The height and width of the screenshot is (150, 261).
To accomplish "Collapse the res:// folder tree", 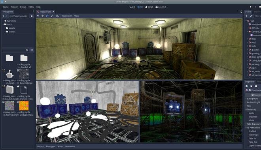I will (3, 24).
